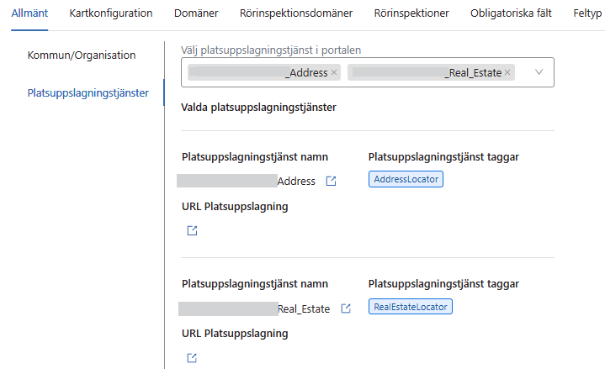The width and height of the screenshot is (605, 369).
Task: Remove the _Address chip using its ×
Action: [334, 73]
